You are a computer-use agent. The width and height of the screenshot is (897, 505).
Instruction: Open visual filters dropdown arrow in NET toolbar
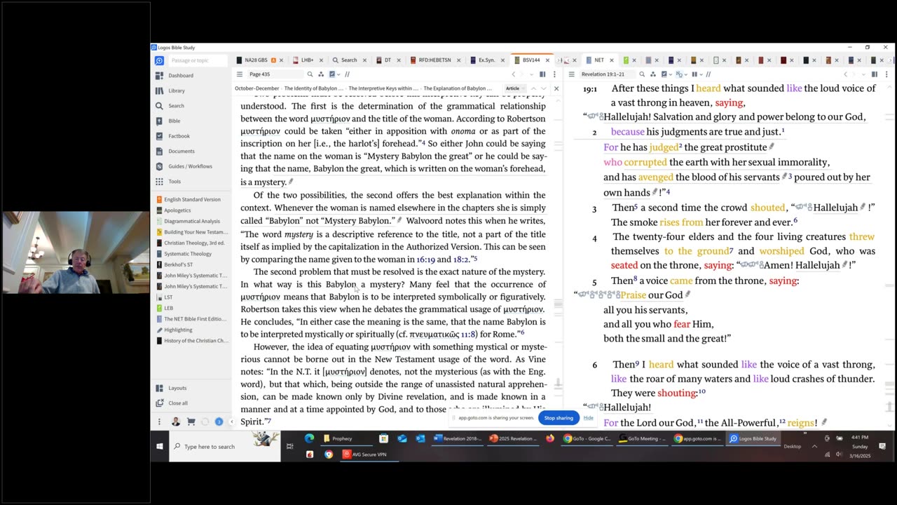point(671,74)
